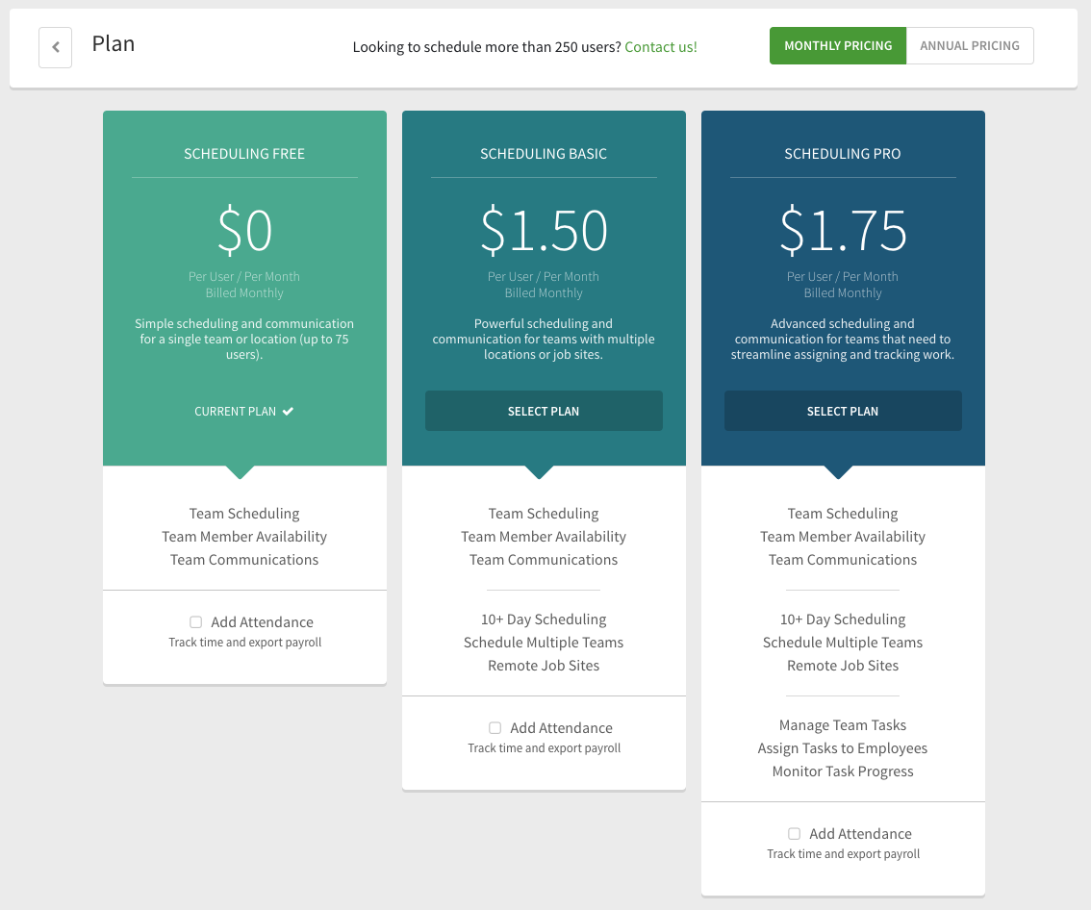Check Add Attendance under Scheduling Basic
1091x910 pixels.
click(495, 728)
